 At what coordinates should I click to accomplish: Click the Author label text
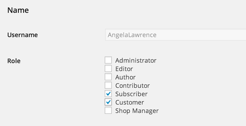pos(125,77)
